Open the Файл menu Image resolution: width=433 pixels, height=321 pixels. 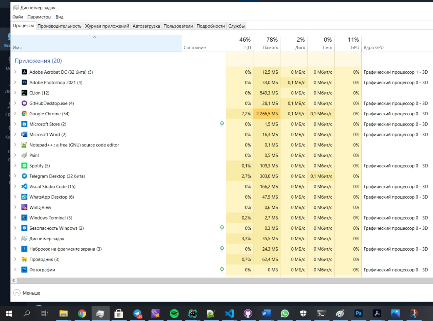pos(18,17)
